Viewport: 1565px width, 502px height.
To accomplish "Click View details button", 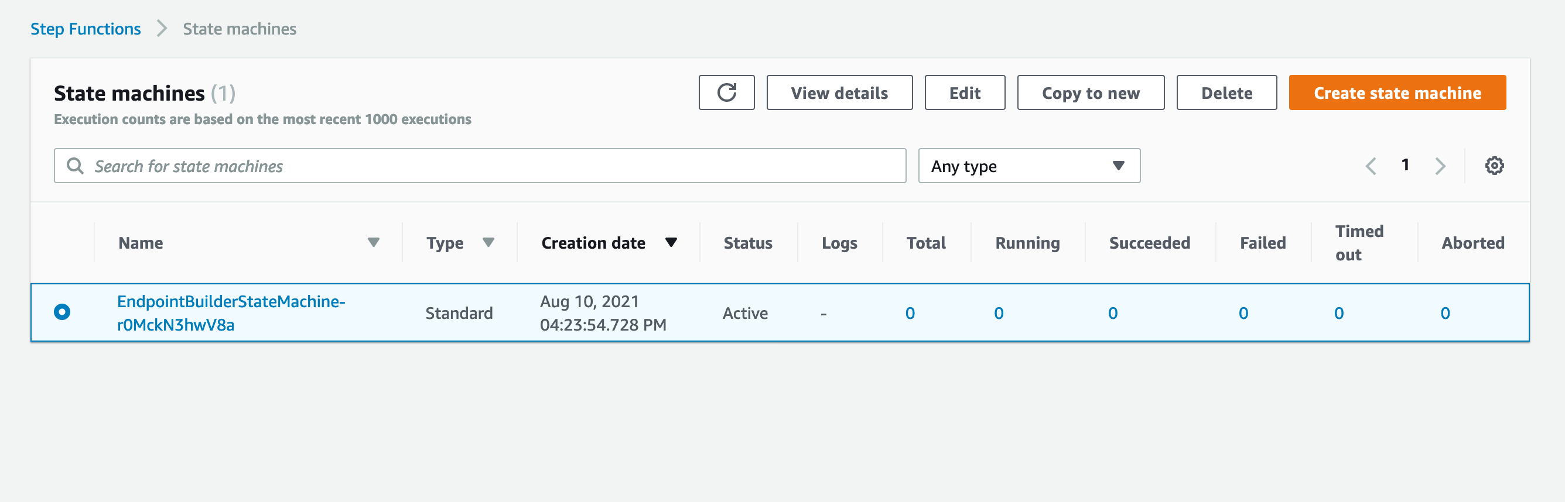I will (x=839, y=92).
